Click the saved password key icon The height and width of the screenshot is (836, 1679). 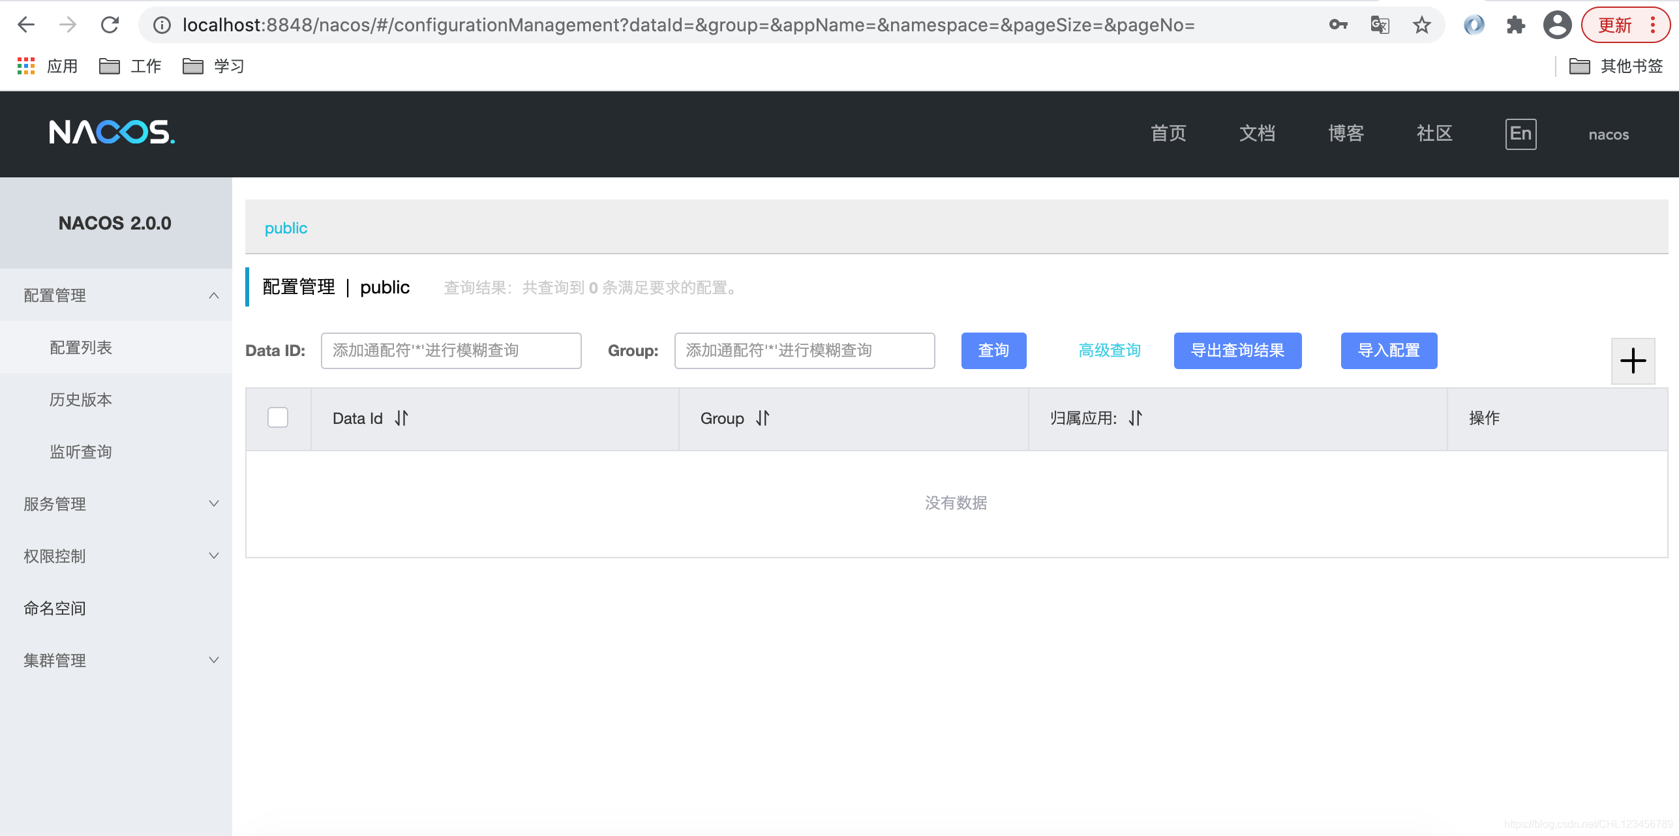coord(1338,25)
